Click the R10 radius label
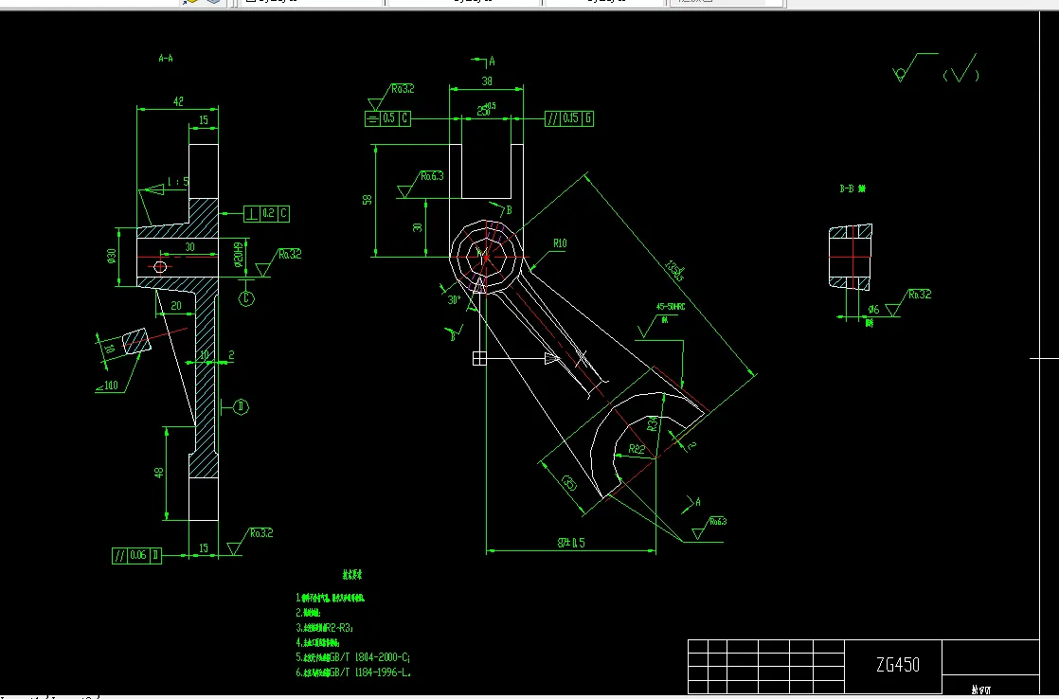The height and width of the screenshot is (699, 1059). pyautogui.click(x=560, y=243)
